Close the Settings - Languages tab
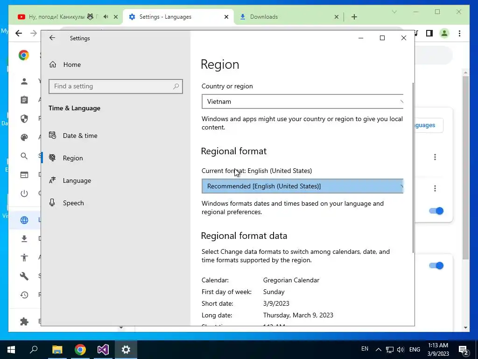Viewport: 478px width, 359px height. pyautogui.click(x=226, y=17)
